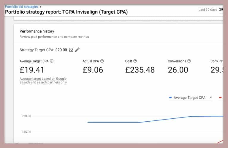Edit Strategy Target CPA with the pencil icon
Viewport: 228px width, 148px height.
[x=77, y=50]
